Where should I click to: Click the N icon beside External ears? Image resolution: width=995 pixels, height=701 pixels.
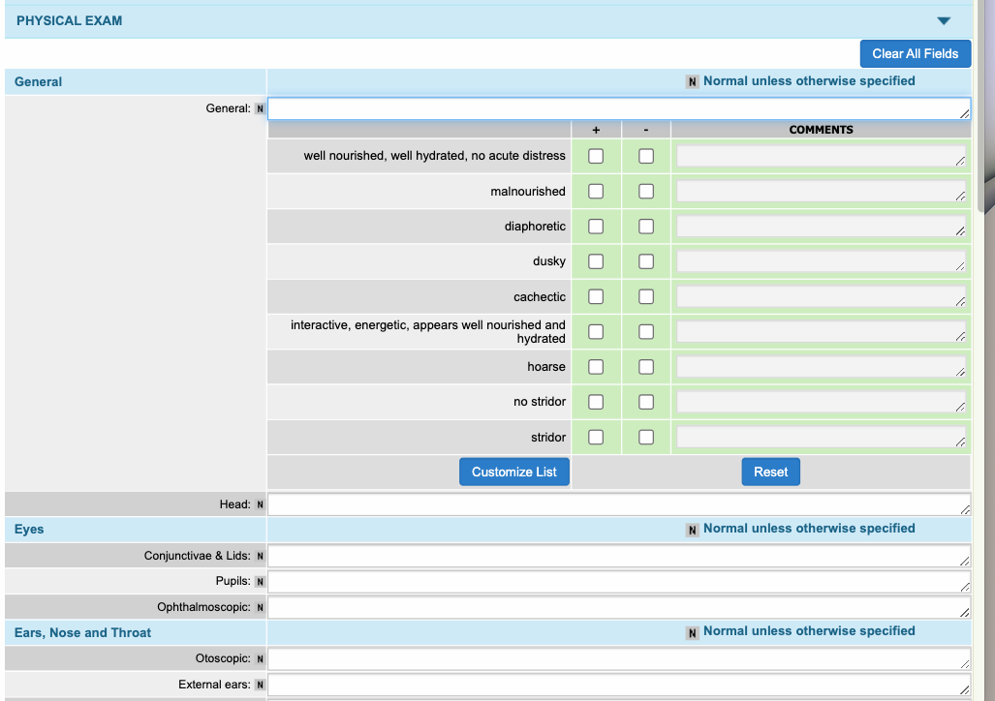(260, 685)
